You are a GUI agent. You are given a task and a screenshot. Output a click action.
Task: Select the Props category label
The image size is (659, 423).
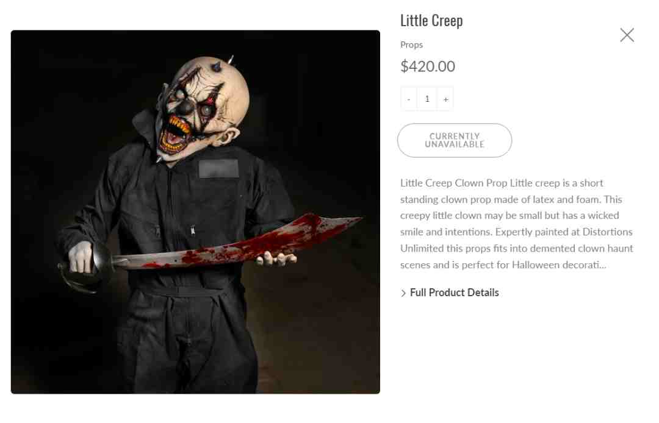pos(411,45)
